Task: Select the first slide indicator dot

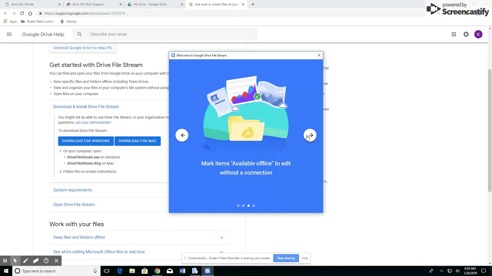Action: coord(238,206)
